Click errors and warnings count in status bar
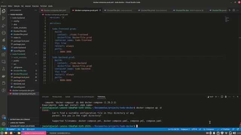 click(31, 129)
